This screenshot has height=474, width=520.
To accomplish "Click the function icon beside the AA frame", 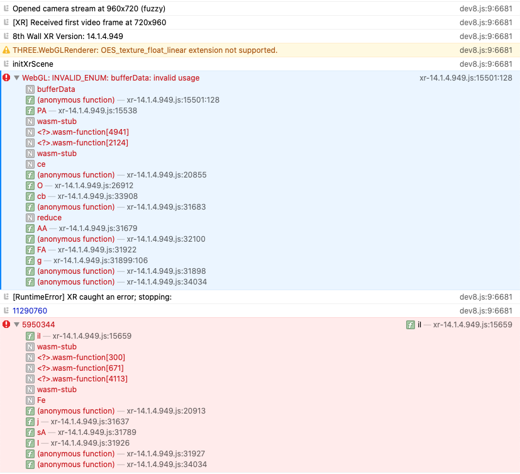I will tap(29, 228).
